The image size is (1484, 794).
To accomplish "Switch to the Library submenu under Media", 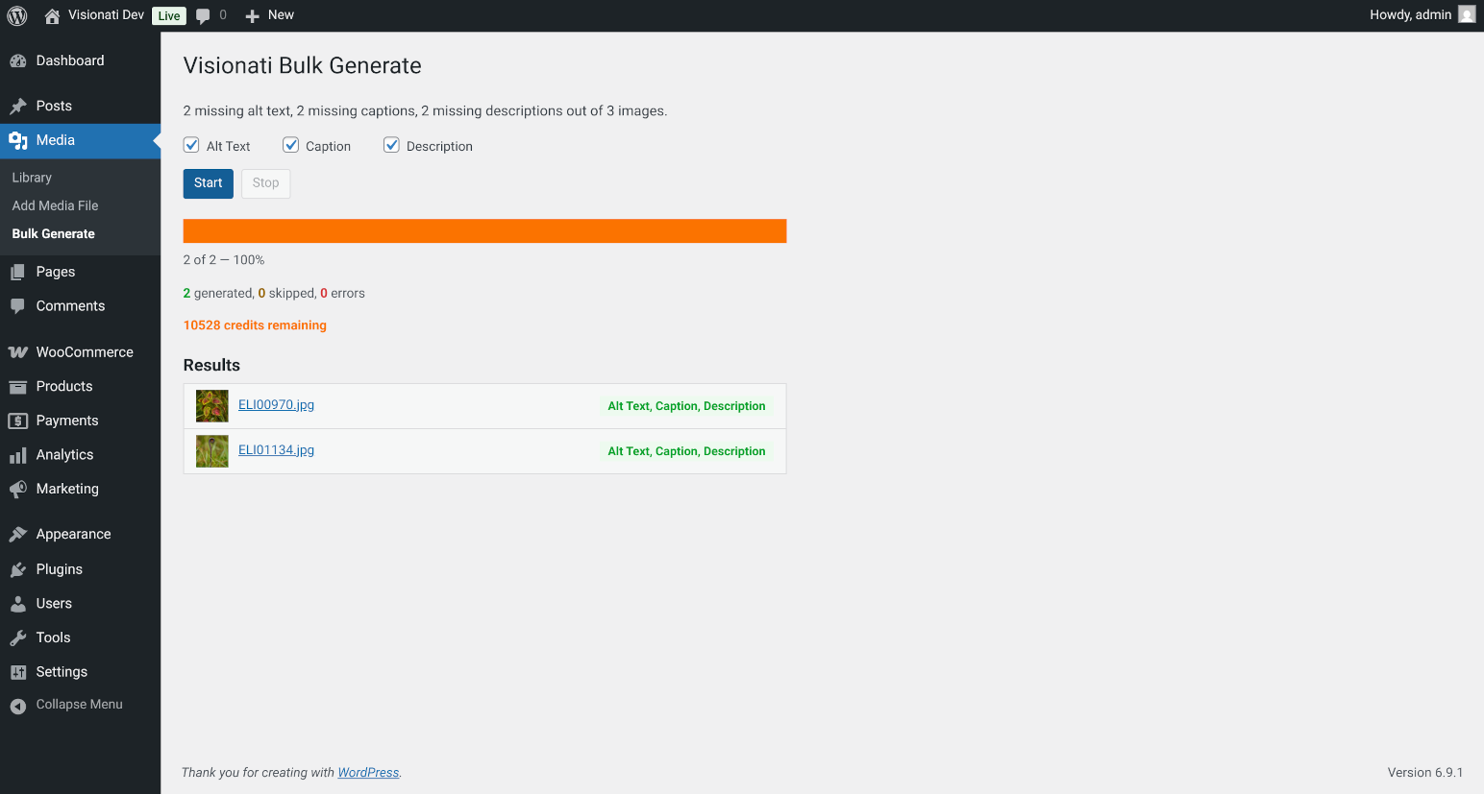I will pyautogui.click(x=32, y=177).
